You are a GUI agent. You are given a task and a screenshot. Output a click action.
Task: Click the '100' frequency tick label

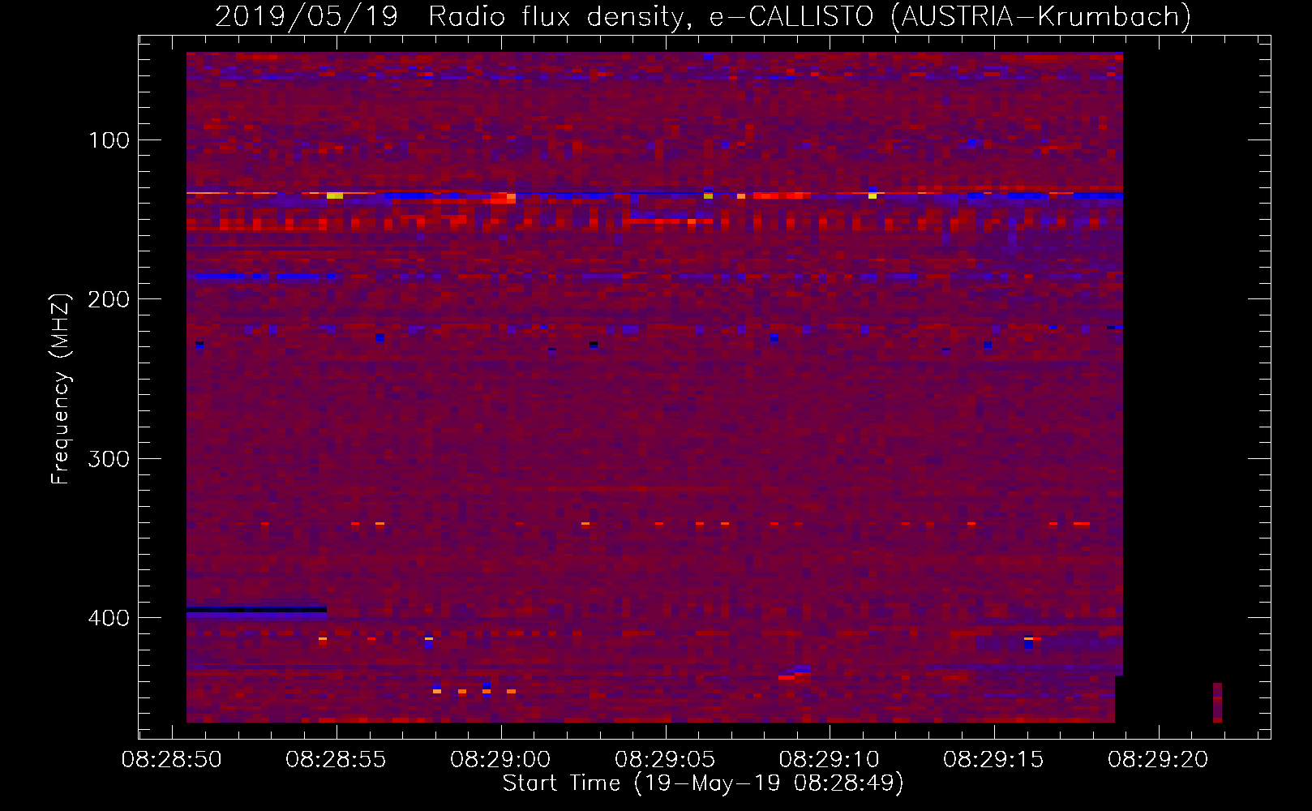pyautogui.click(x=109, y=140)
